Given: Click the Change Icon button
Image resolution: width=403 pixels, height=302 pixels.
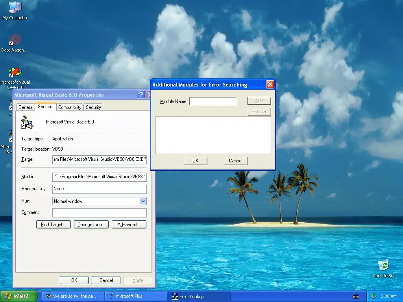Looking at the screenshot, I should pos(91,225).
